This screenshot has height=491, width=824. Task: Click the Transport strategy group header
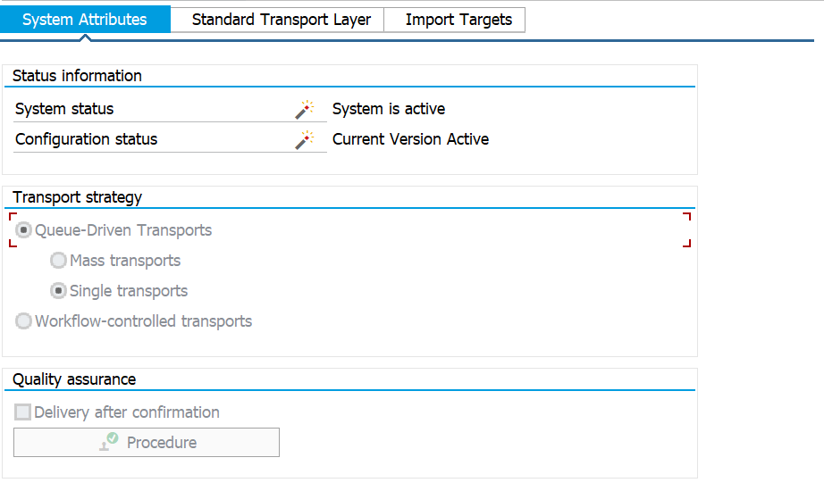pos(77,197)
